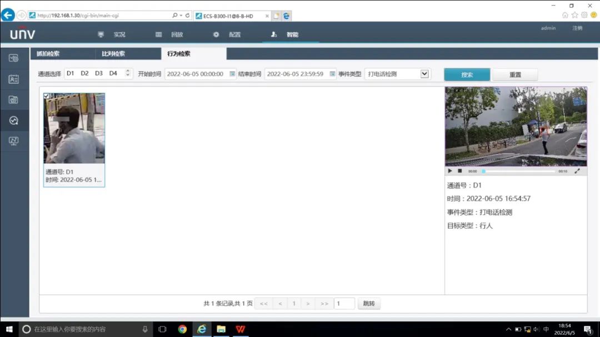Open the sidebar monitor statistics icon
Screen dimensions: 600x337
14,141
